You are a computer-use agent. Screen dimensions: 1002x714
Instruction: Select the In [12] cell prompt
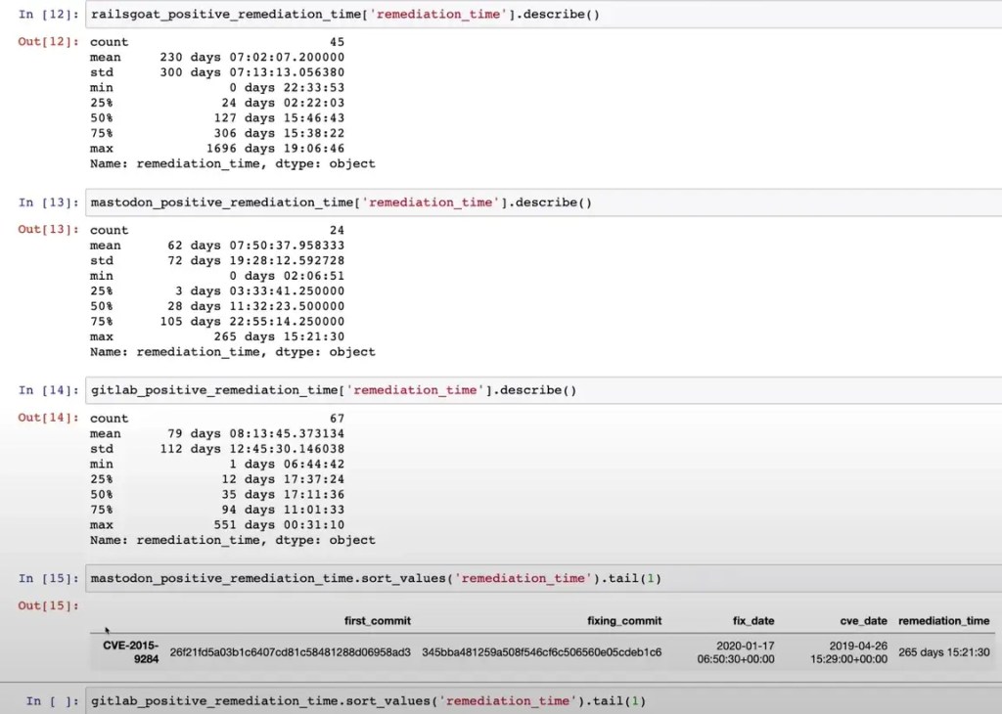48,15
